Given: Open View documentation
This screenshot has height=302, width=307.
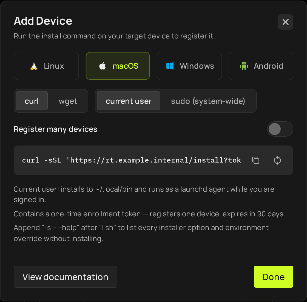Looking at the screenshot, I should (x=66, y=277).
